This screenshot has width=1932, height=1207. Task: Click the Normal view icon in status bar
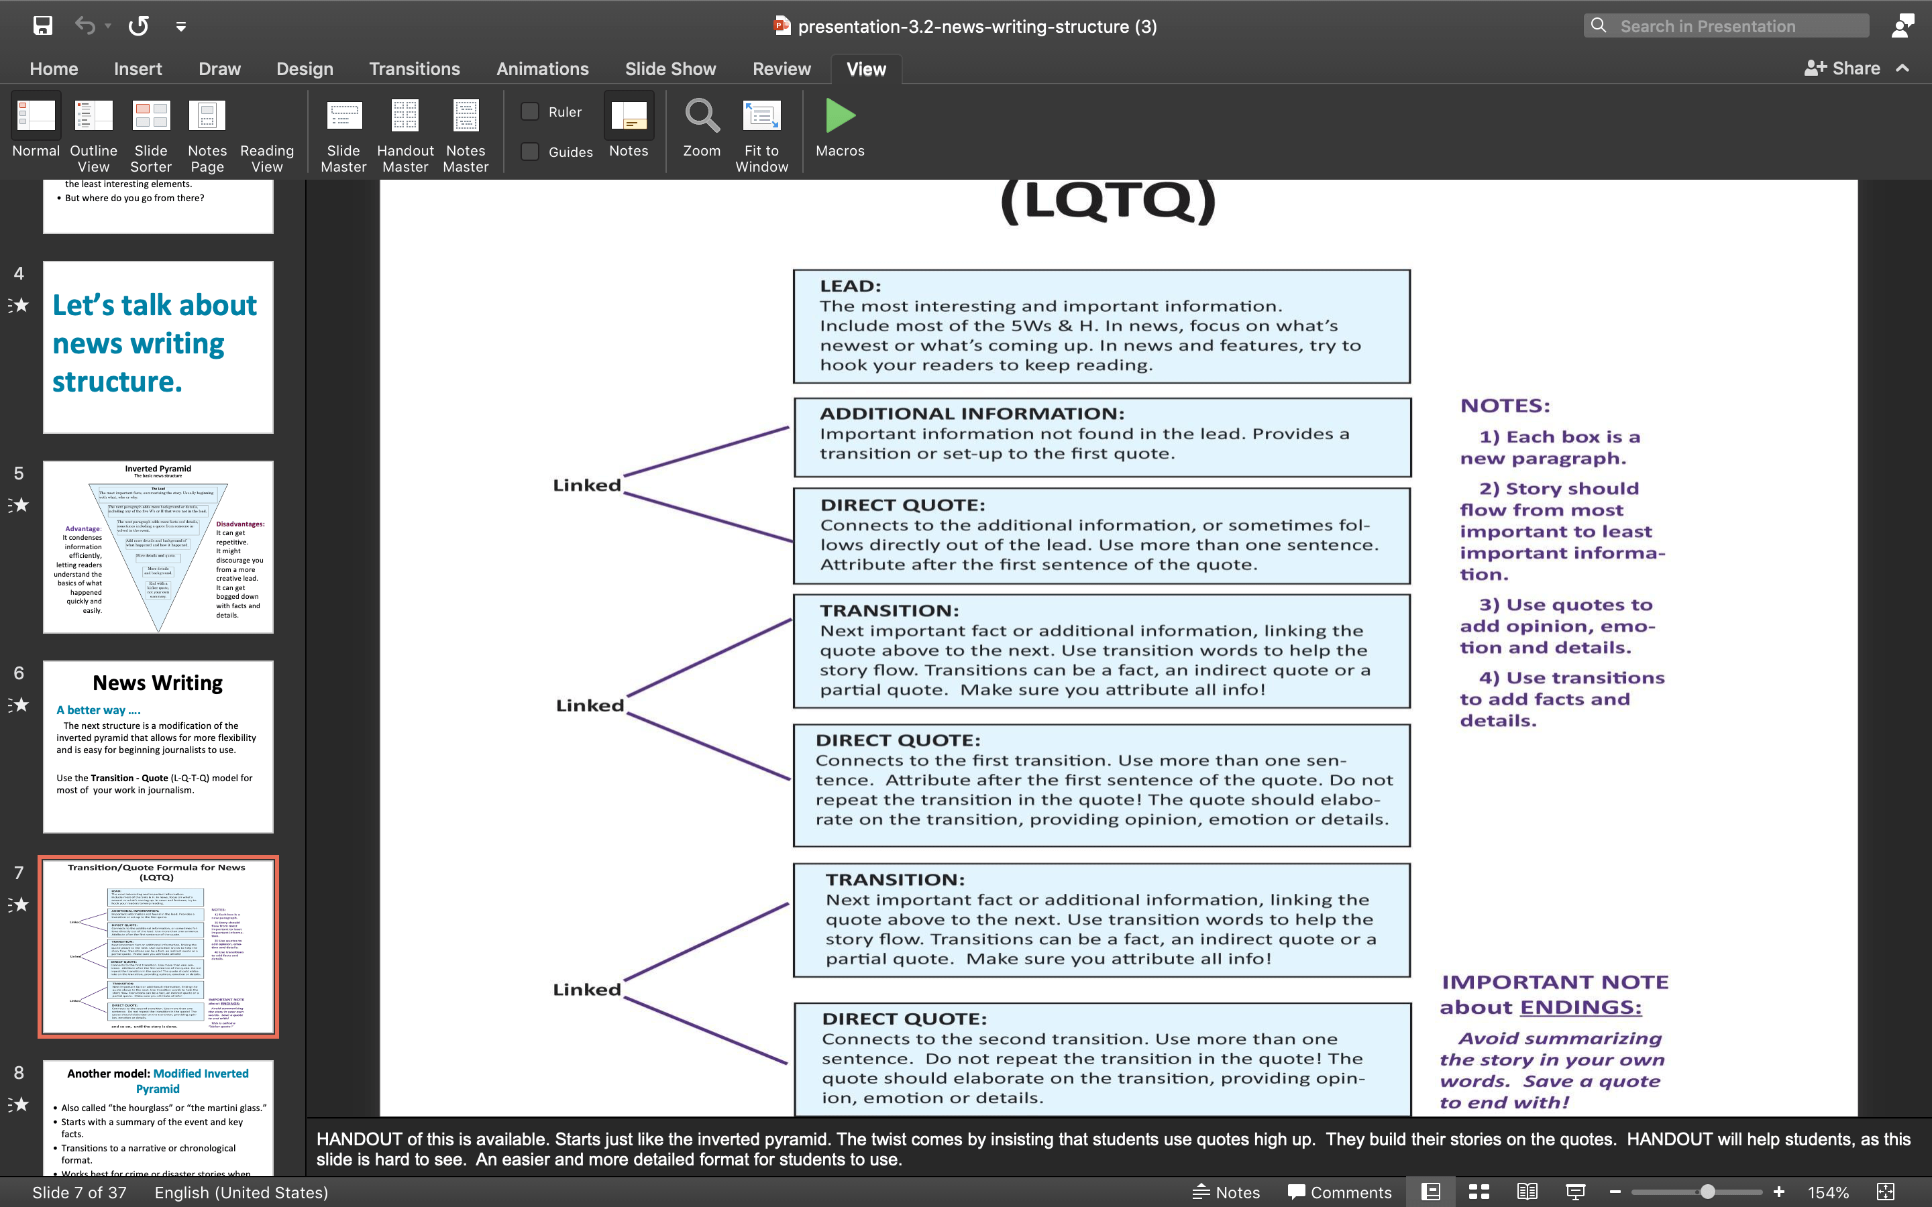coord(1431,1192)
